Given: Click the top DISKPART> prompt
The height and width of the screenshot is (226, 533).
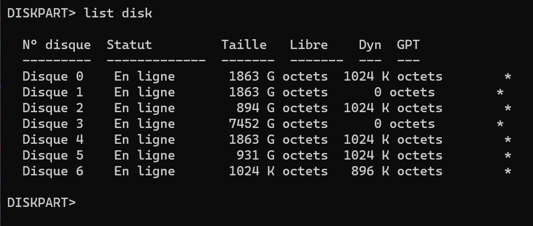Looking at the screenshot, I should tap(41, 14).
